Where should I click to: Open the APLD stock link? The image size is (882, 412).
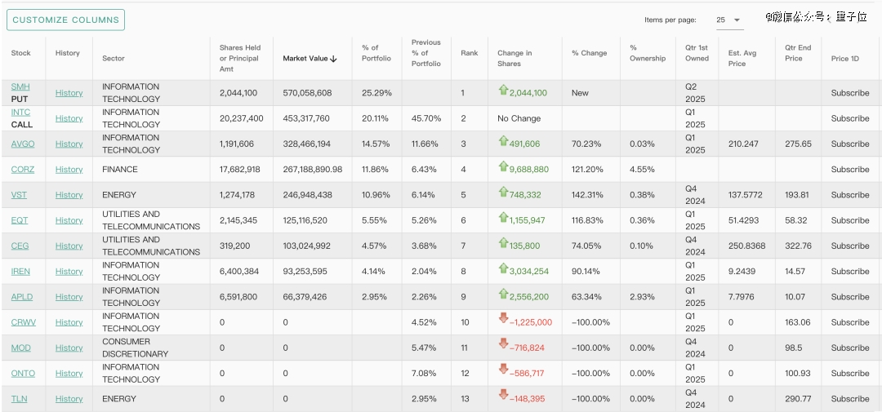(x=20, y=297)
